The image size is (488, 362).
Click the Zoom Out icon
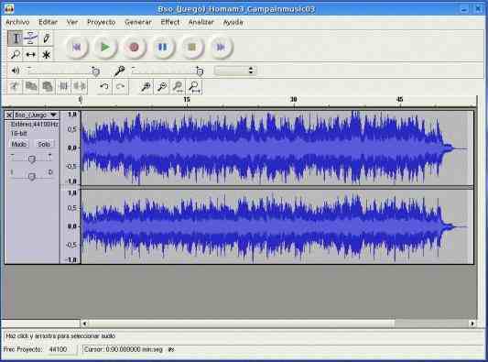(162, 87)
